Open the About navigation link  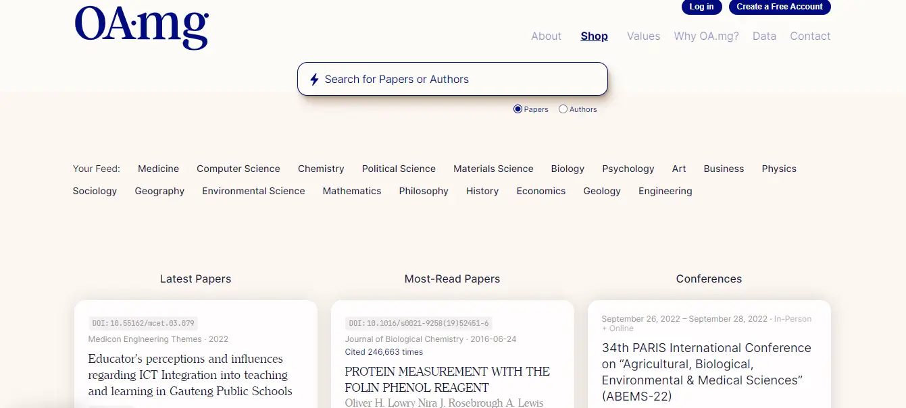546,36
